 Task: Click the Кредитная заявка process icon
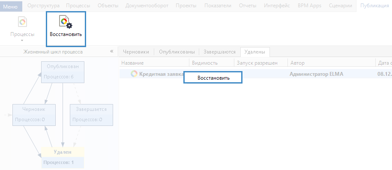pos(134,74)
